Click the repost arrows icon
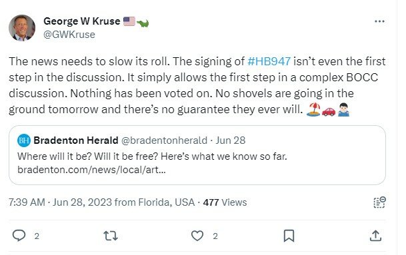 pos(111,236)
